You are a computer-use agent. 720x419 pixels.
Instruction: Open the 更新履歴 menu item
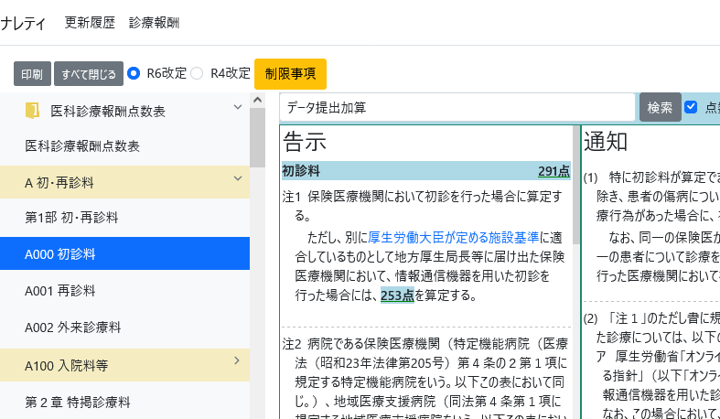[90, 23]
